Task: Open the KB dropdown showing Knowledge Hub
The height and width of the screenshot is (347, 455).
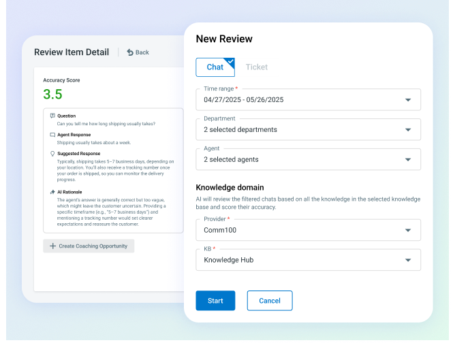Action: coord(407,260)
